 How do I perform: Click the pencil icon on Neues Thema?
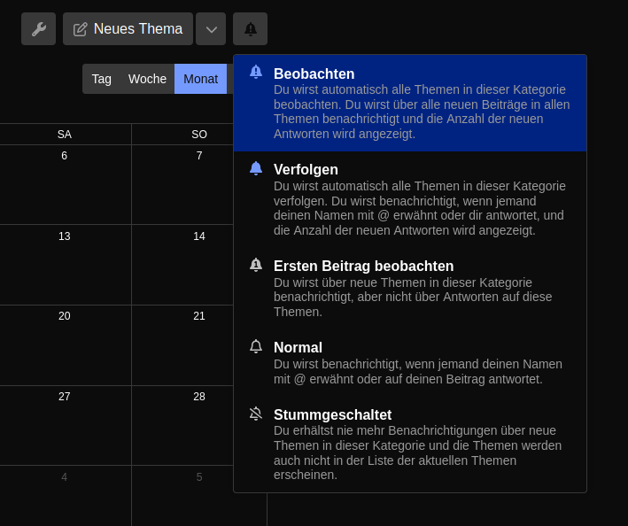pyautogui.click(x=81, y=29)
